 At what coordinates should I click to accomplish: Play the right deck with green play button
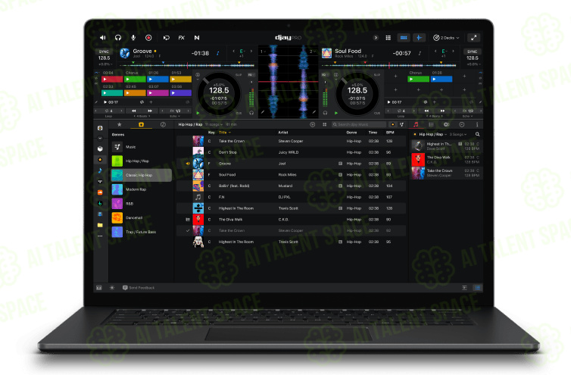point(335,113)
